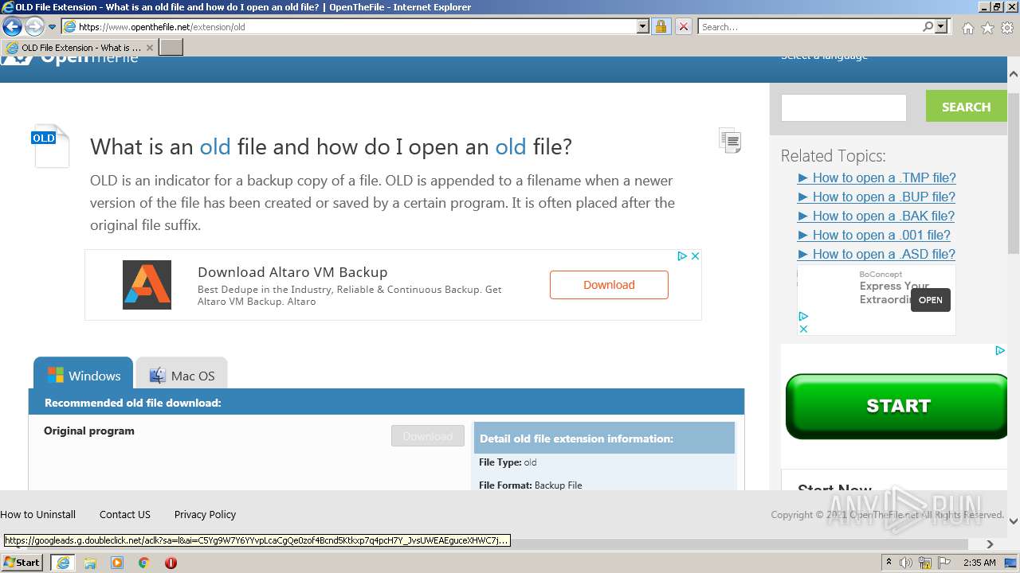Click the 2:35 AM clock
1020x573 pixels.
[979, 563]
